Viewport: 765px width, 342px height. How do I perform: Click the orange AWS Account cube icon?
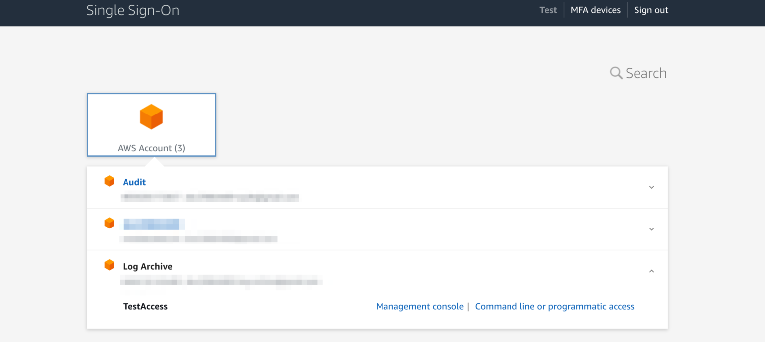(151, 116)
